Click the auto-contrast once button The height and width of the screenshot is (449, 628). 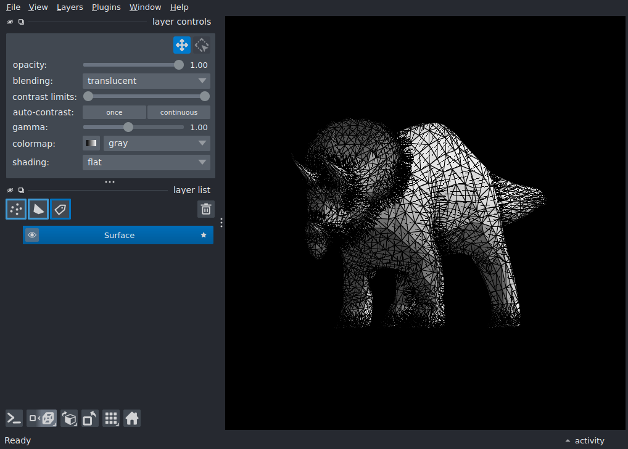click(114, 112)
